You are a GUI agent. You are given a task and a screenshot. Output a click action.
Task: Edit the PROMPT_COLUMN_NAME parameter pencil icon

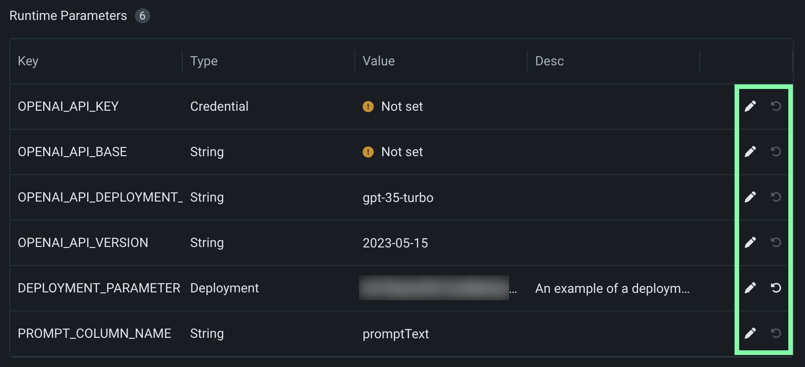[x=750, y=334]
